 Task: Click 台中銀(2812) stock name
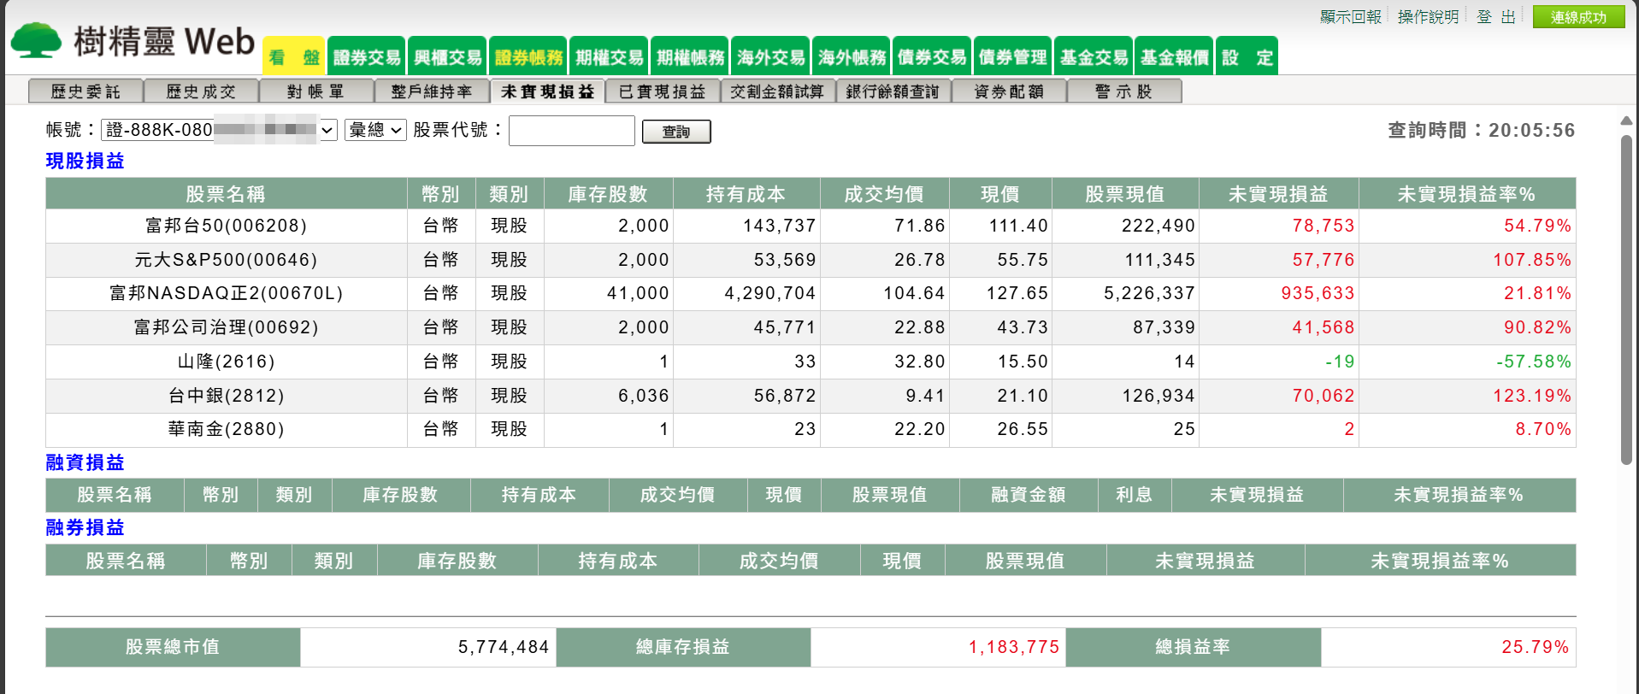pos(226,396)
